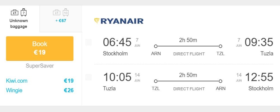This screenshot has width=280, height=112.
Task: Click the 12:55 Stockholm arrival time
Action: (x=259, y=77)
